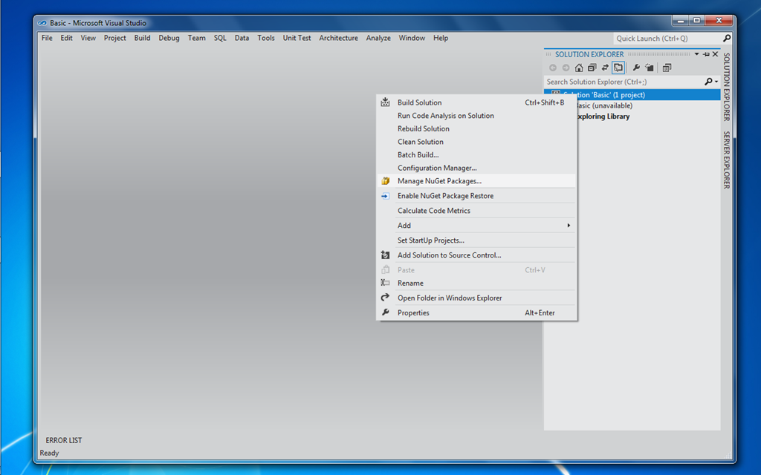Screen dimensions: 761x475
Task: Open the Window menu
Action: pyautogui.click(x=412, y=38)
